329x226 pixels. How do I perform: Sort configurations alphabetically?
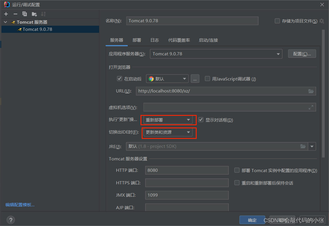click(43, 14)
